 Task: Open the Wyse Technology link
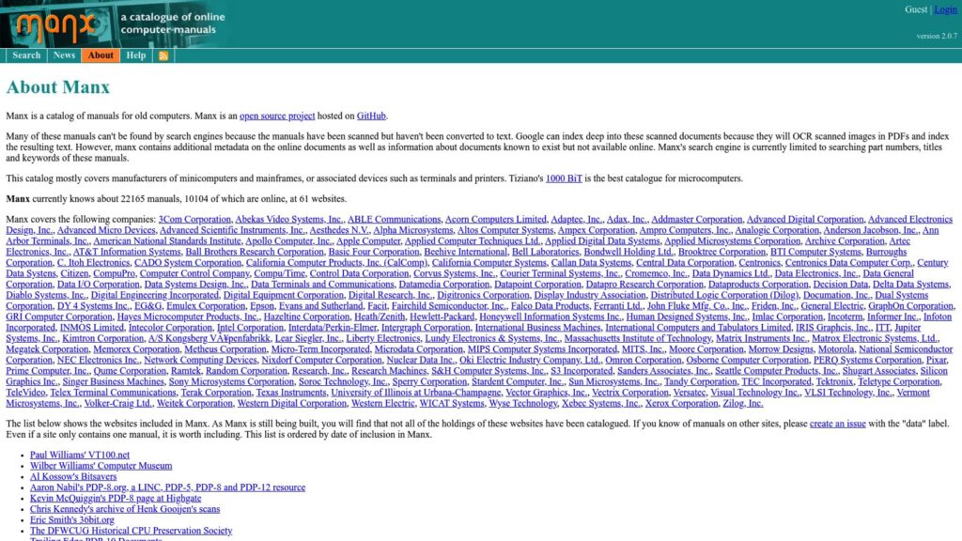(522, 404)
